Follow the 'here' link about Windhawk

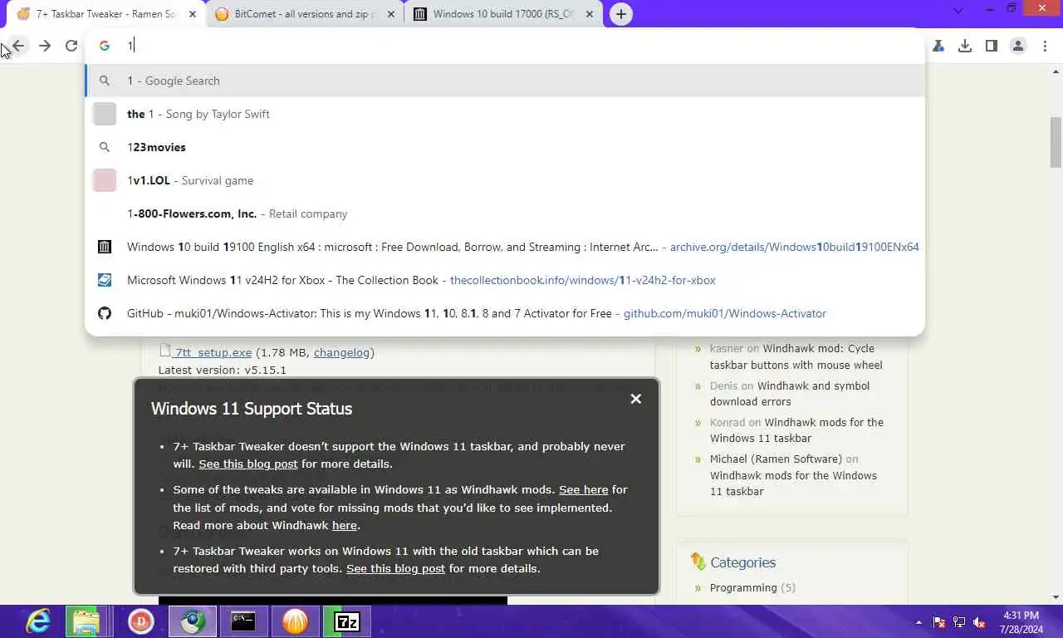pos(345,525)
